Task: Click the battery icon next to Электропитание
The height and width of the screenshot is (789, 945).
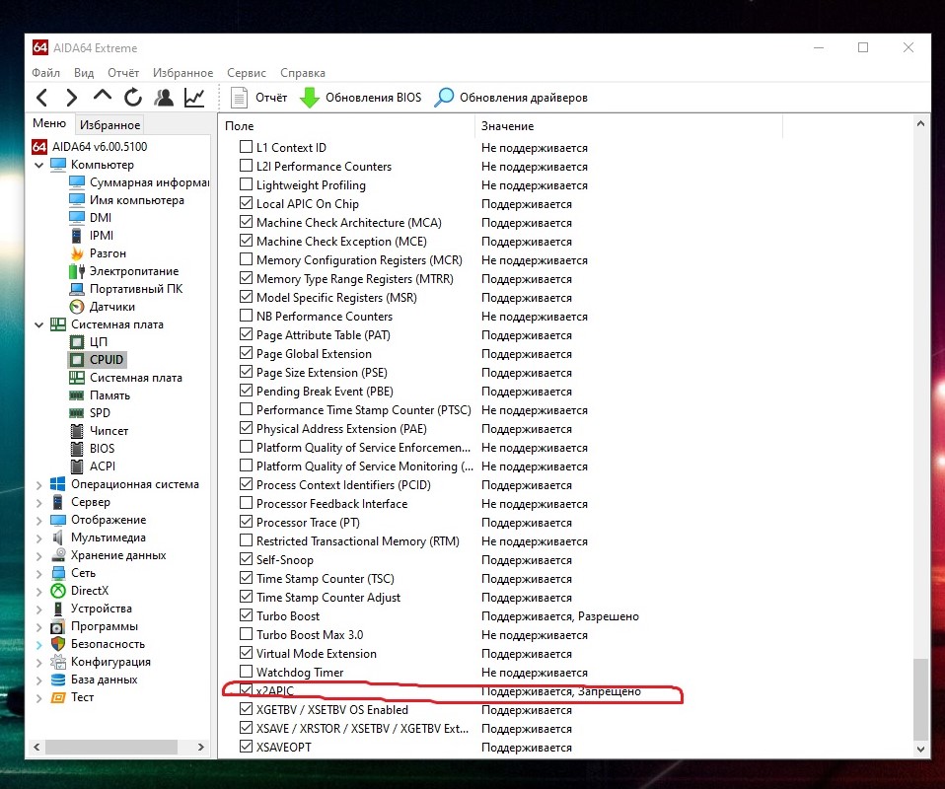Action: (77, 271)
